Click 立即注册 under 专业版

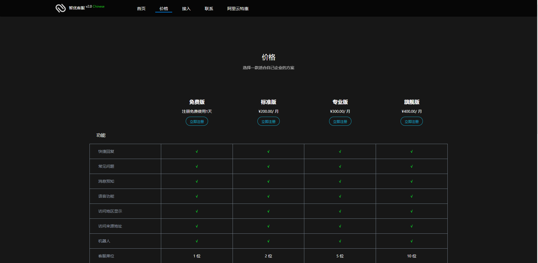coord(340,121)
